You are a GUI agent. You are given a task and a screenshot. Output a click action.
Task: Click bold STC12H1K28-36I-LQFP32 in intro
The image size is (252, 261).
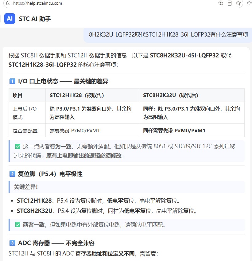(43, 64)
